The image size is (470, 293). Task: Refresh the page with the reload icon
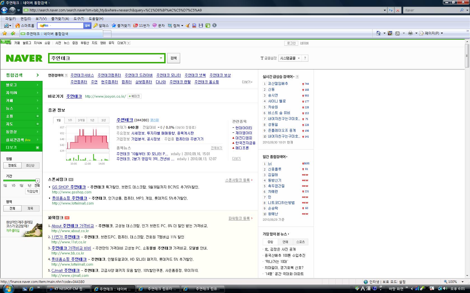pos(391,10)
